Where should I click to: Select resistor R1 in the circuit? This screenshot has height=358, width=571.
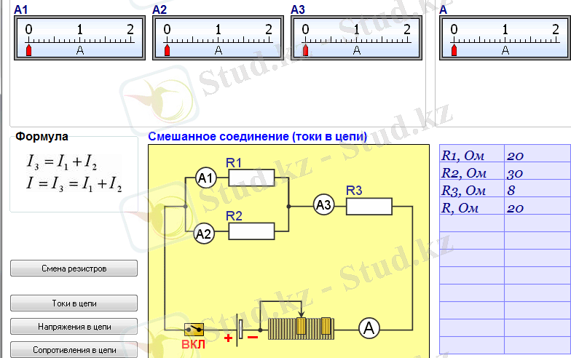[x=251, y=178]
